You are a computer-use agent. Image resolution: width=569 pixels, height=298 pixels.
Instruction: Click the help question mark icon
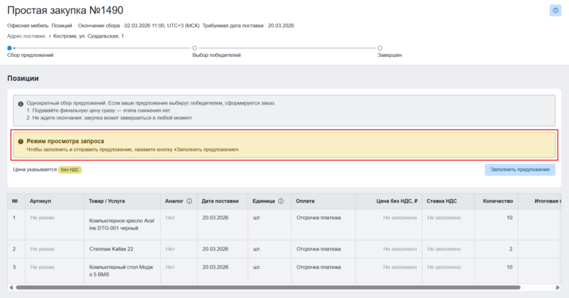tap(554, 11)
